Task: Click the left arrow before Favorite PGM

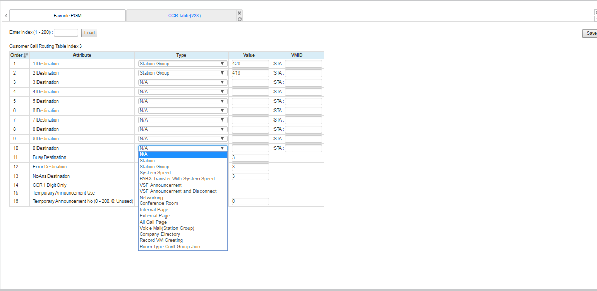Action: [6, 16]
